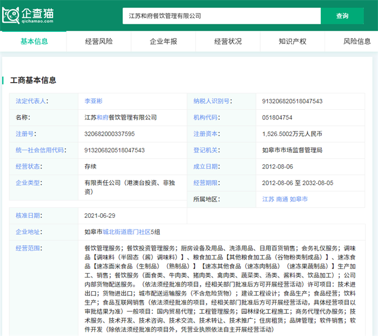The height and width of the screenshot is (336, 378).
Task: View the 风险信息 tab
Action: tap(357, 41)
